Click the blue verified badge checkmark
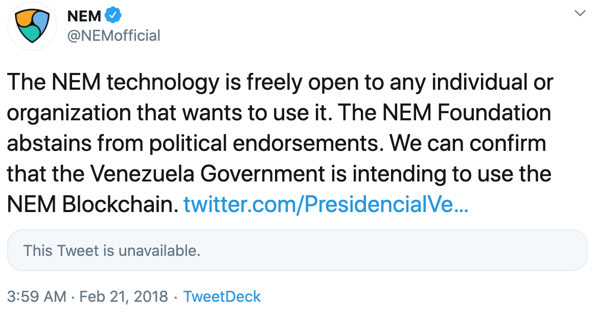Screen dimensions: 596x313 tap(113, 16)
